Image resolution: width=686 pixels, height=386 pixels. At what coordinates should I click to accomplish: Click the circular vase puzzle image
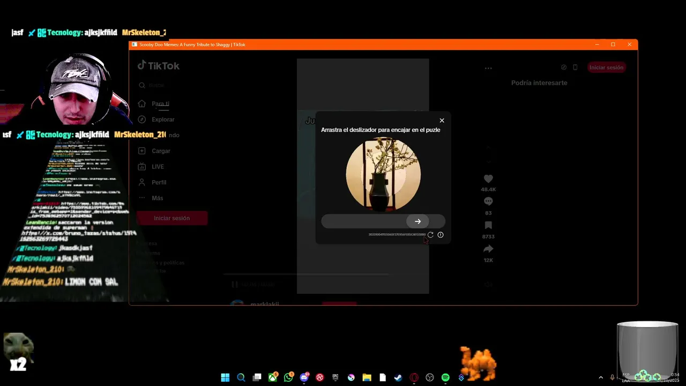[383, 174]
